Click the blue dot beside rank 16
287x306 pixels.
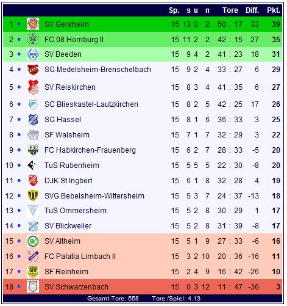point(19,257)
